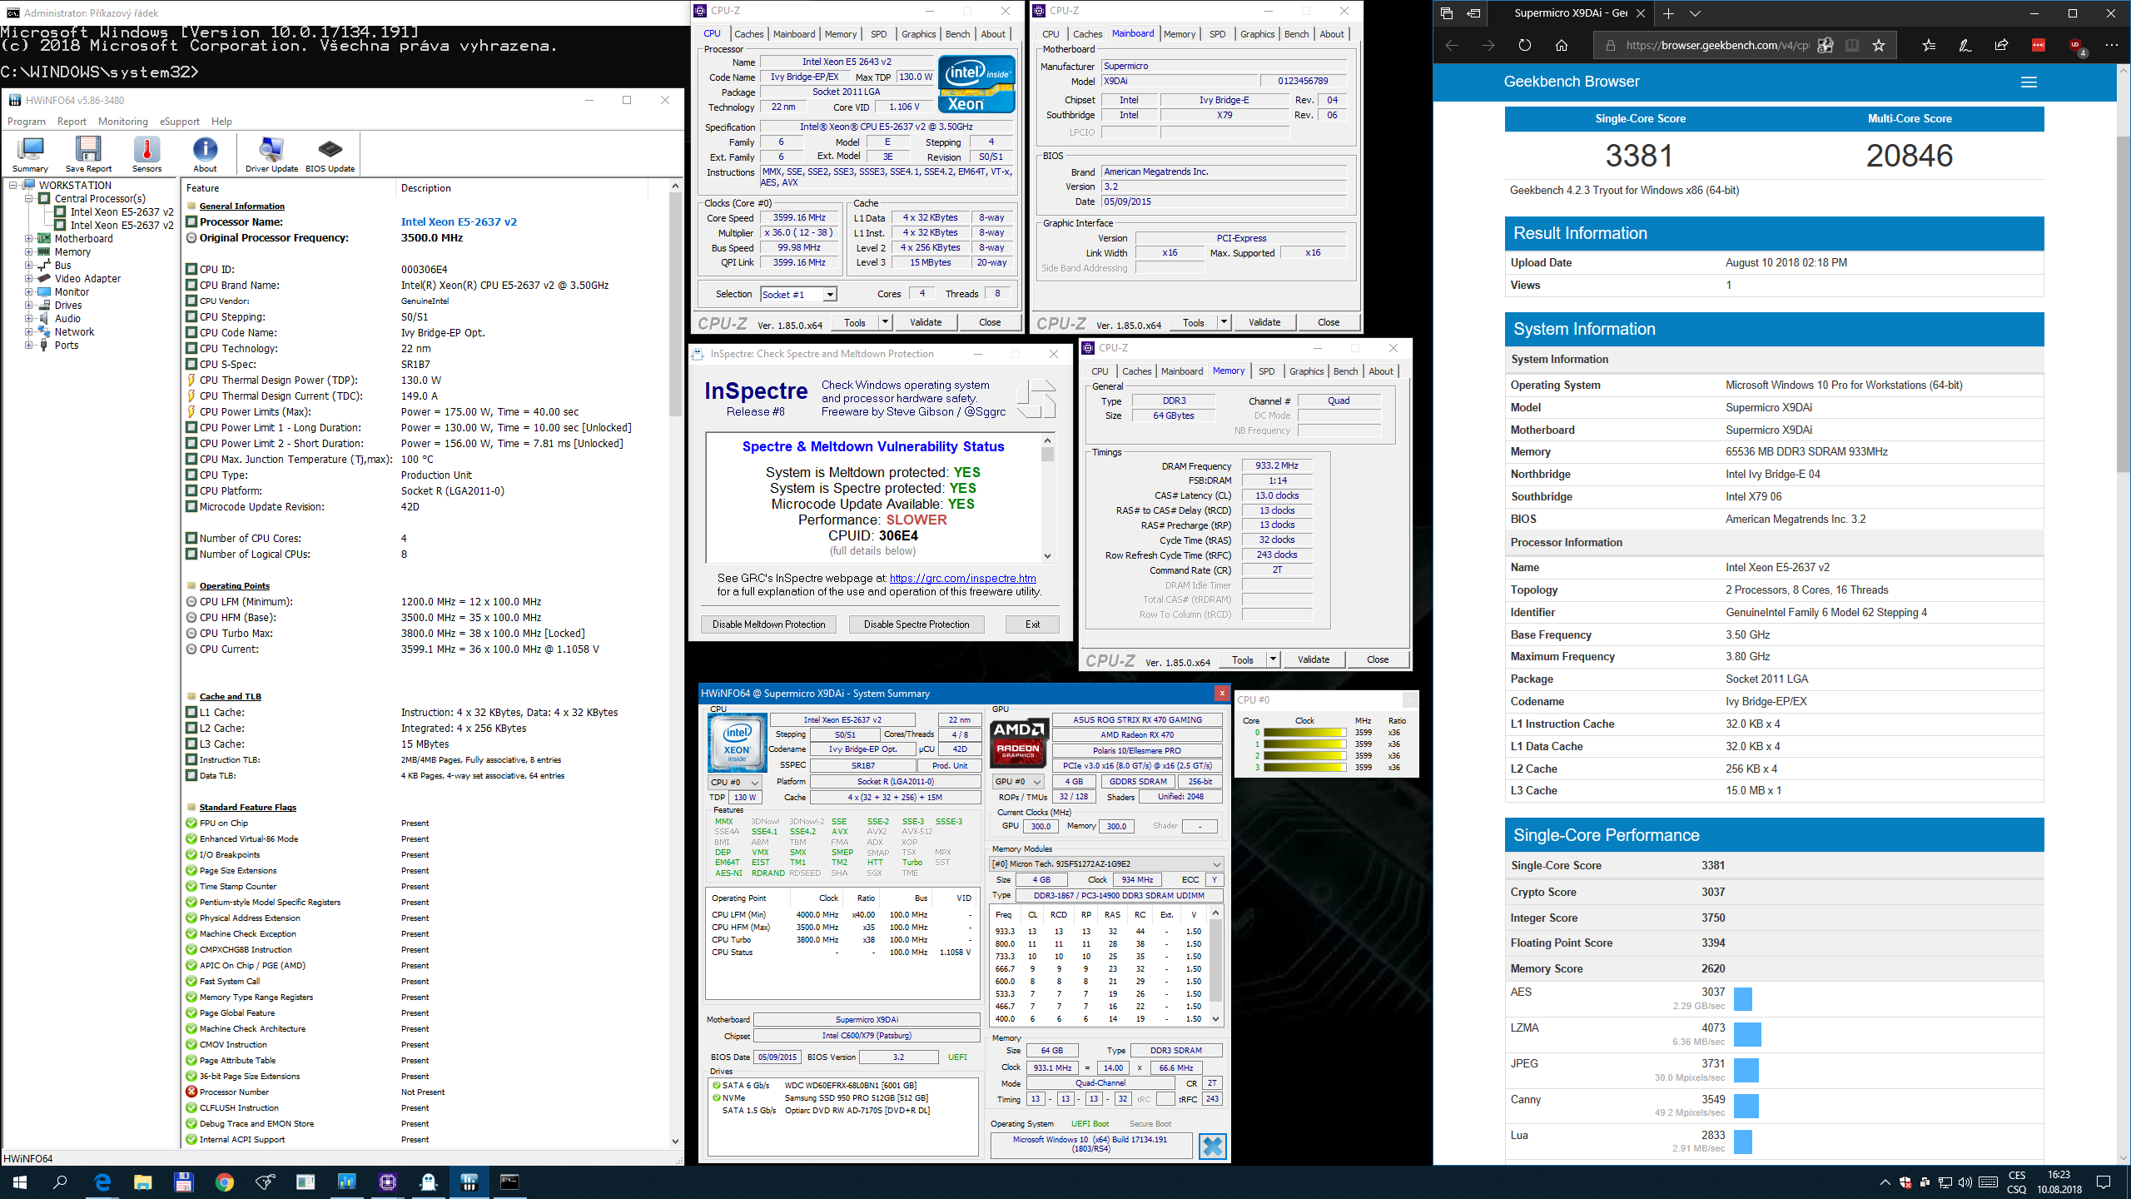Select second Intel Xeon E5-2637 v2 tree item
This screenshot has height=1199, width=2131.
122,226
